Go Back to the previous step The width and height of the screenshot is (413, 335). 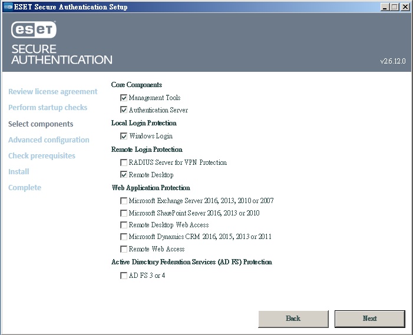pos(293,319)
